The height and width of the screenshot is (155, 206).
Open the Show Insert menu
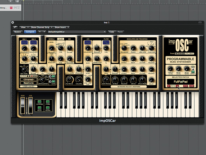[62, 27]
